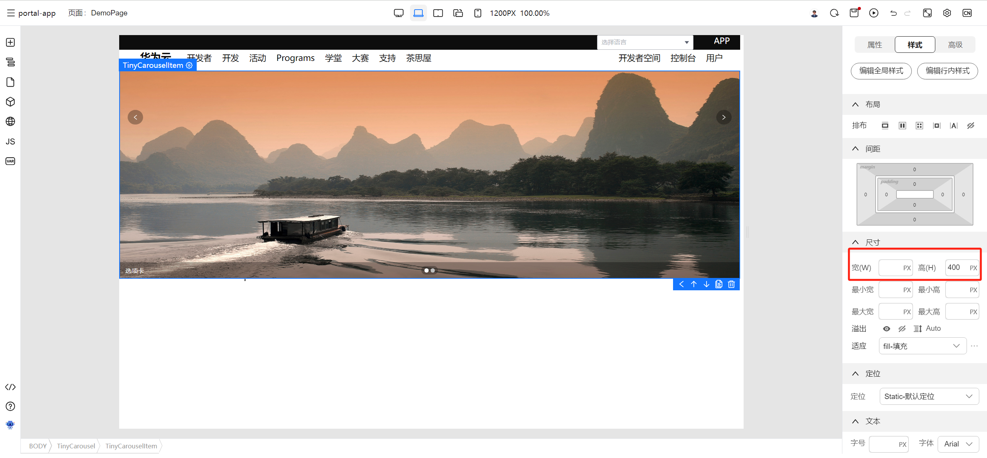Click the 编辑全局样式 button

(x=881, y=71)
